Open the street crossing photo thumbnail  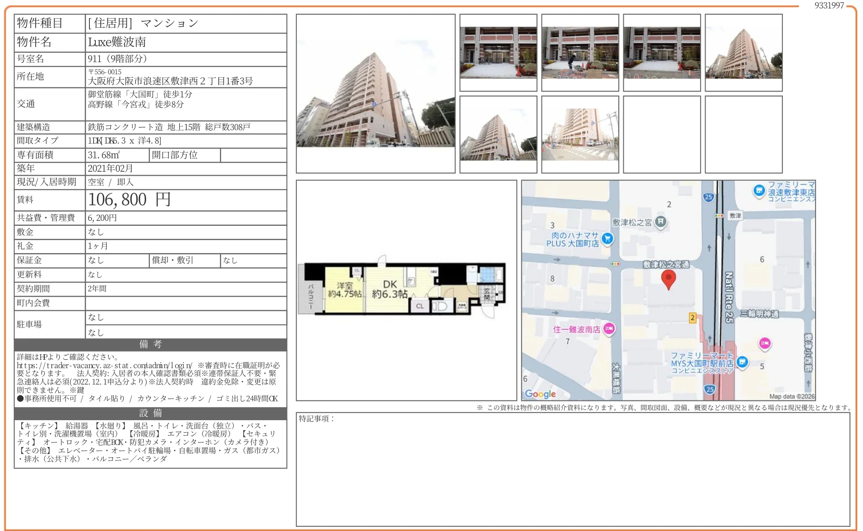pyautogui.click(x=580, y=134)
